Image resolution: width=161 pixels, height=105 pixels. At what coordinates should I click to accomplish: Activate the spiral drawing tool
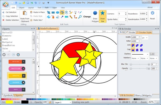click(x=67, y=12)
